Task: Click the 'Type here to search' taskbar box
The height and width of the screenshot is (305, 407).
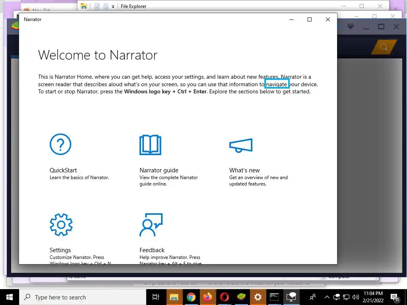Action: [x=83, y=297]
